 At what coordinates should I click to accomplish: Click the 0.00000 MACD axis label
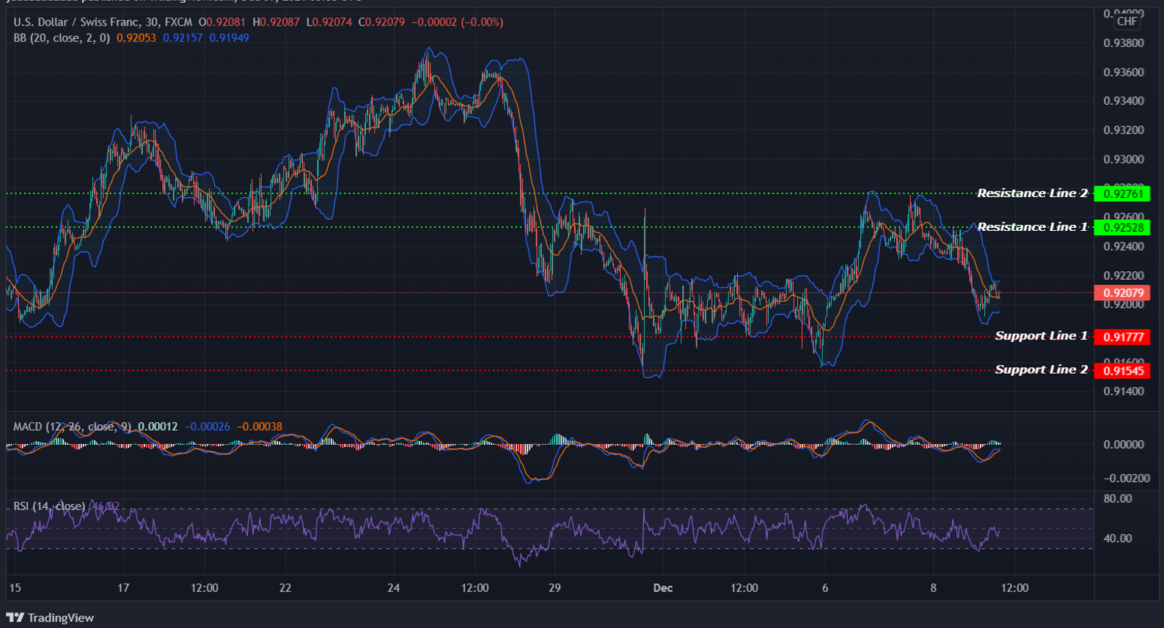(x=1124, y=444)
